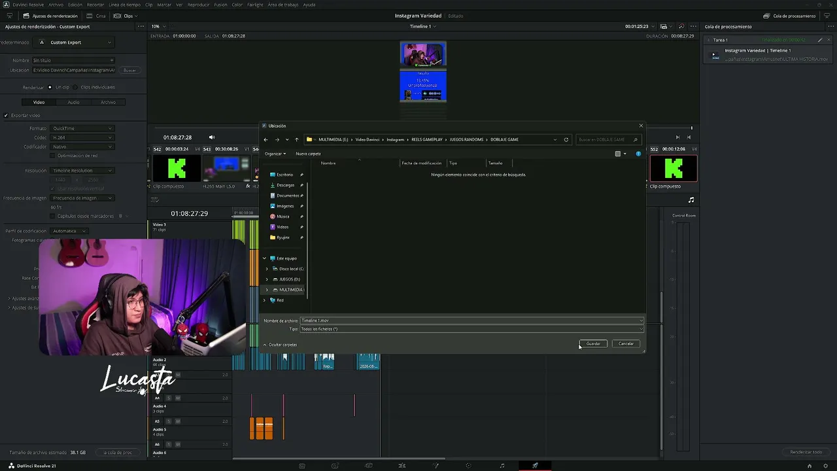Expand the Este equipo tree node
This screenshot has width=837, height=471.
(265, 258)
